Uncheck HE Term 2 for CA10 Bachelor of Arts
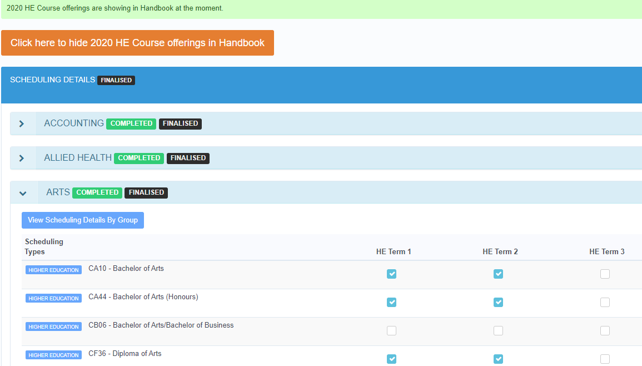Screen dimensions: 642x366 499,274
